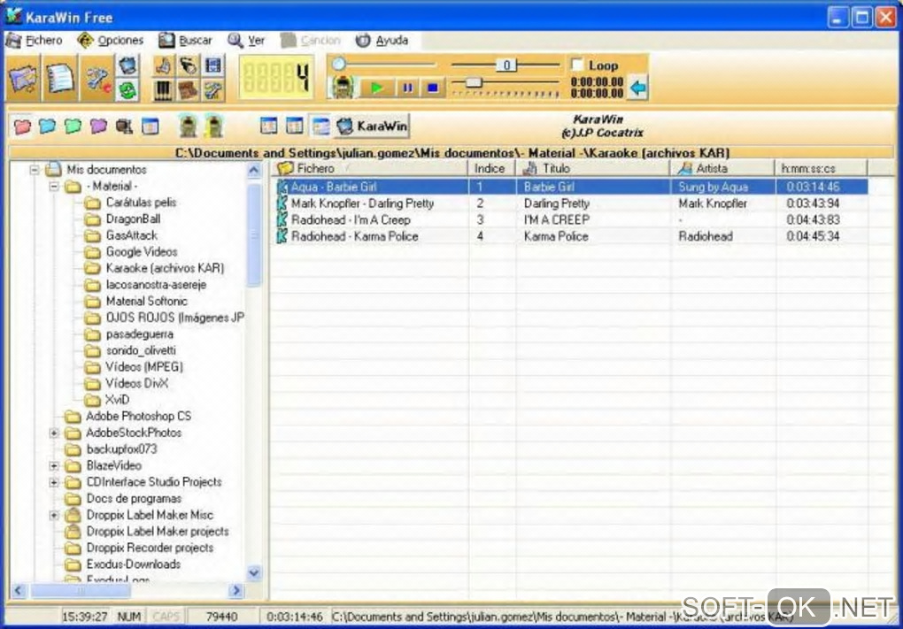Image resolution: width=903 pixels, height=629 pixels.
Task: Expand the BlazeVideo folder
Action: click(53, 465)
